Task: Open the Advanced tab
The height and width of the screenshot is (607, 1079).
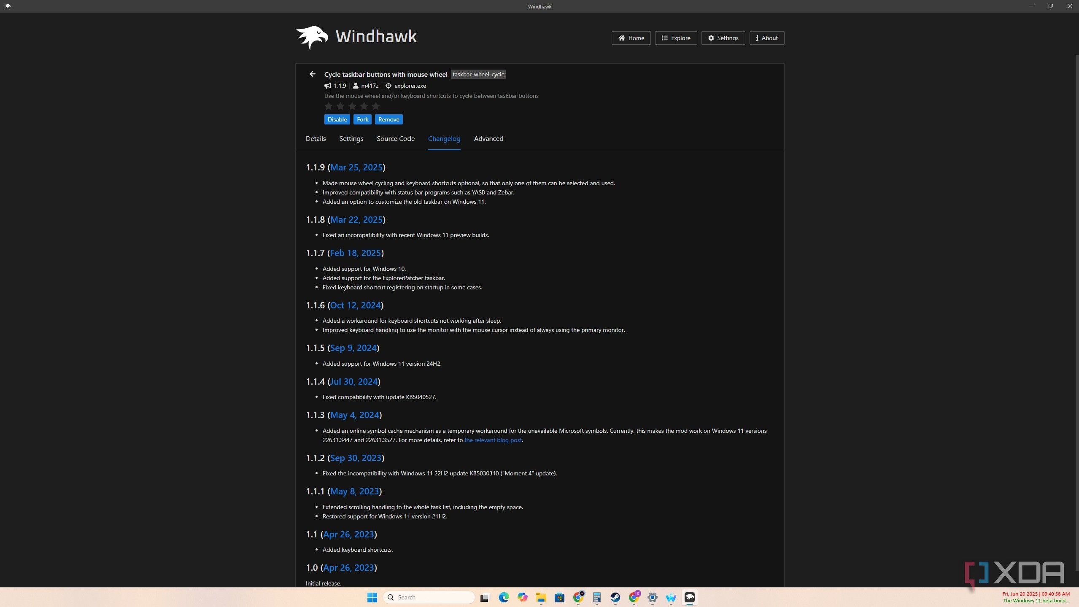Action: point(488,138)
